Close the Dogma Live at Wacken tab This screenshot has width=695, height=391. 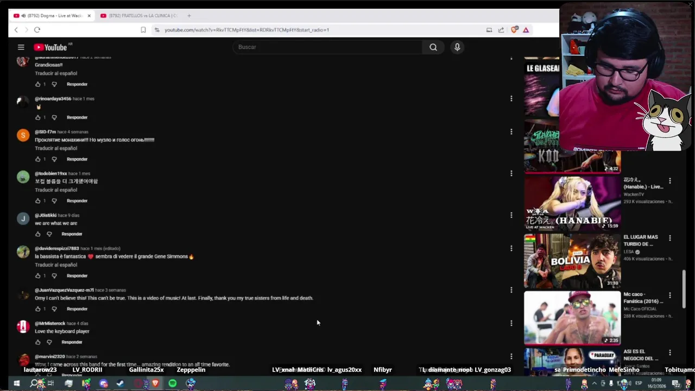[x=89, y=16]
